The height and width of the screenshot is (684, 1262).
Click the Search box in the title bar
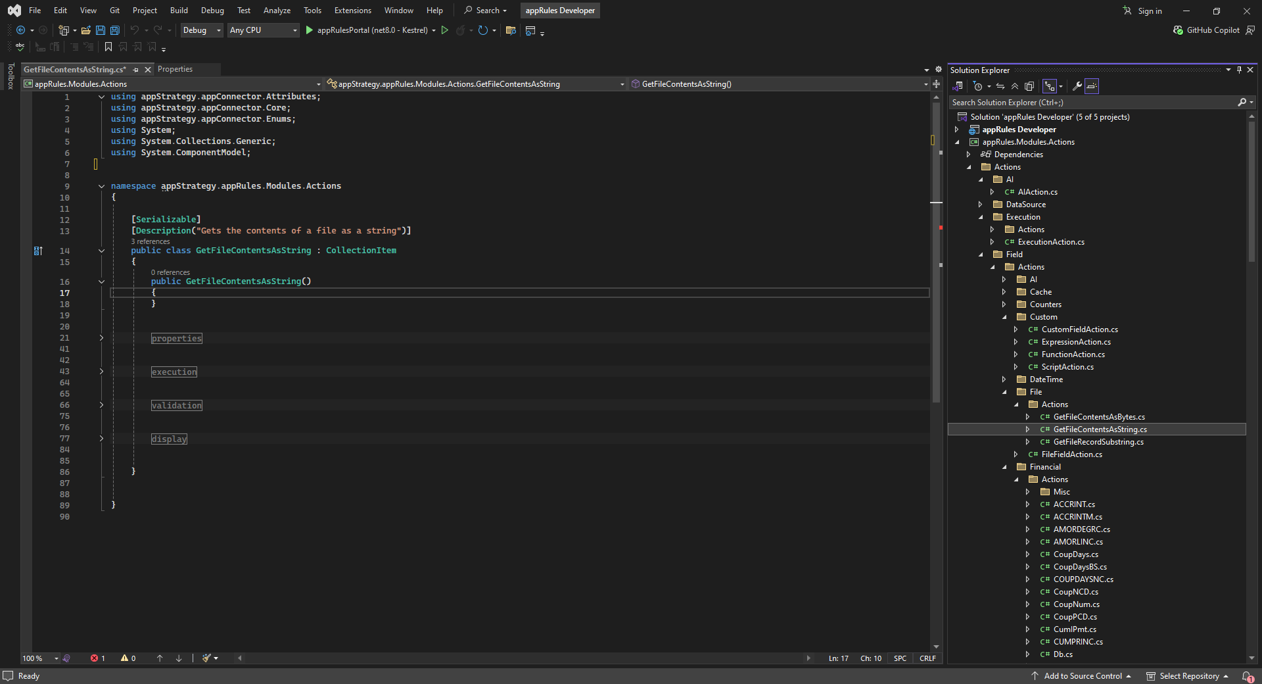486,11
